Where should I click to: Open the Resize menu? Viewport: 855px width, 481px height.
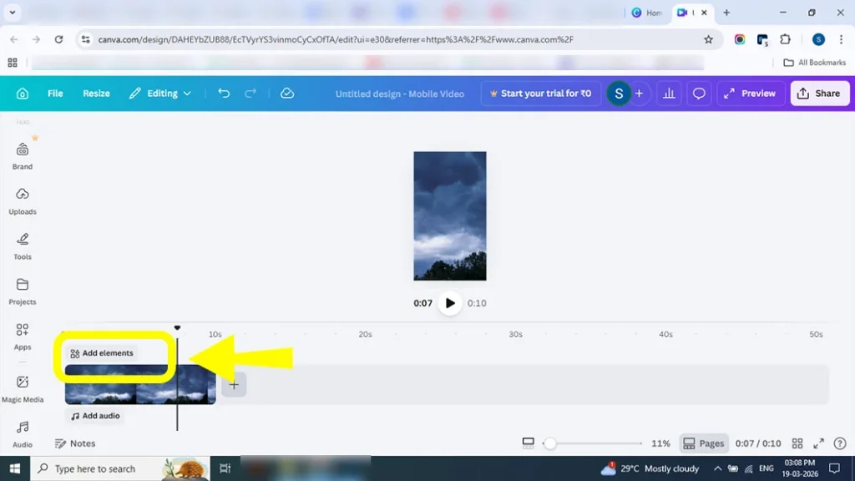click(x=96, y=94)
